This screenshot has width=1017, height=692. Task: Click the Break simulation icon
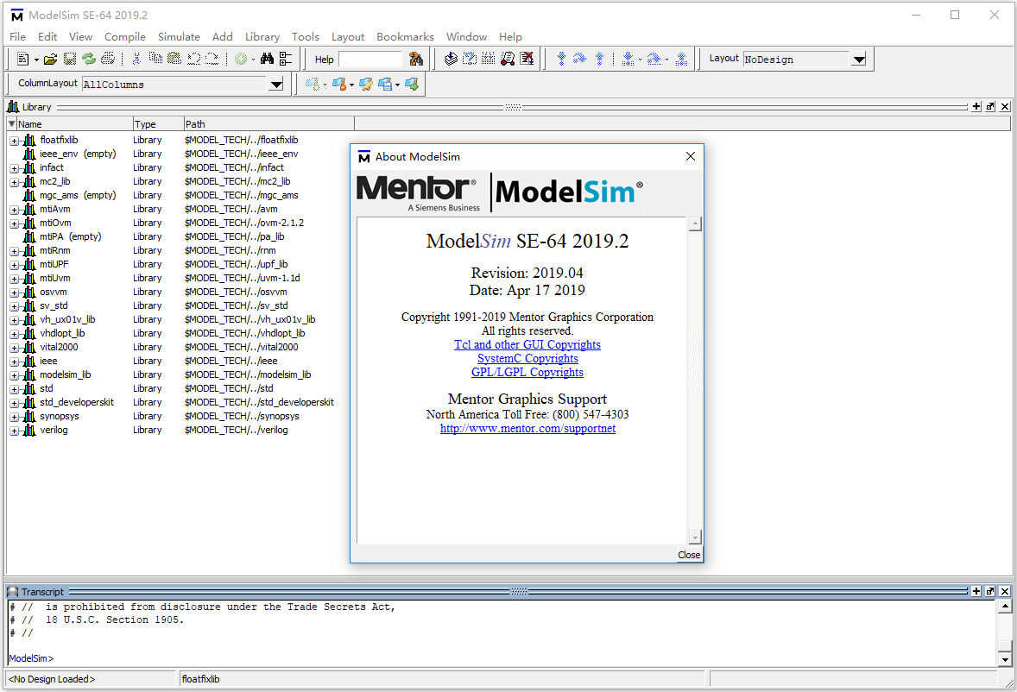click(525, 58)
